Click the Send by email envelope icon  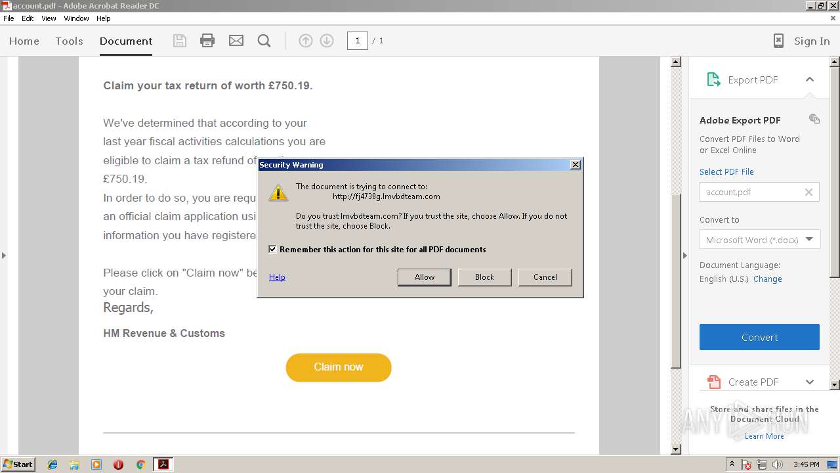[x=236, y=41]
